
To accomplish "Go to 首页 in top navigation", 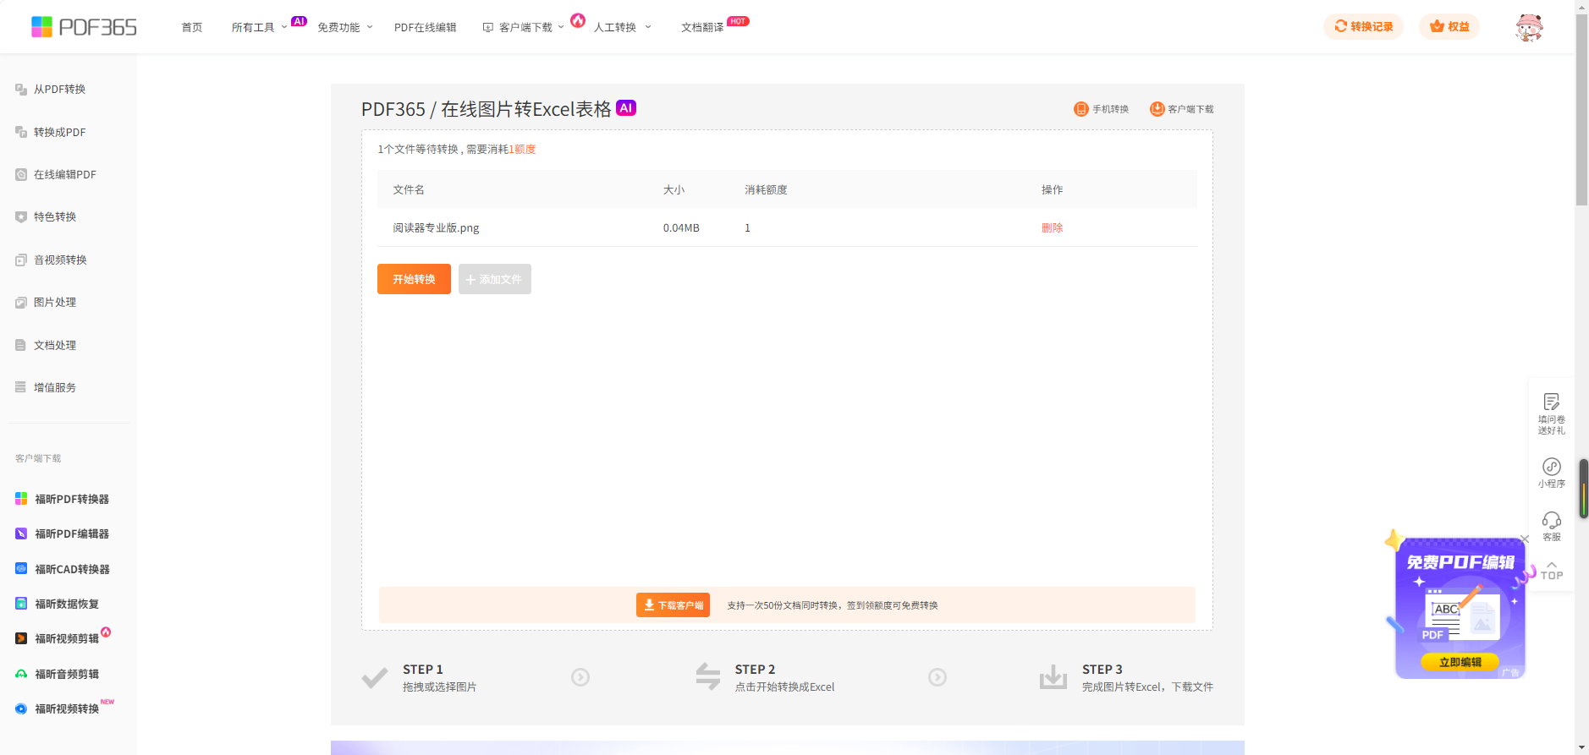I will pyautogui.click(x=192, y=28).
